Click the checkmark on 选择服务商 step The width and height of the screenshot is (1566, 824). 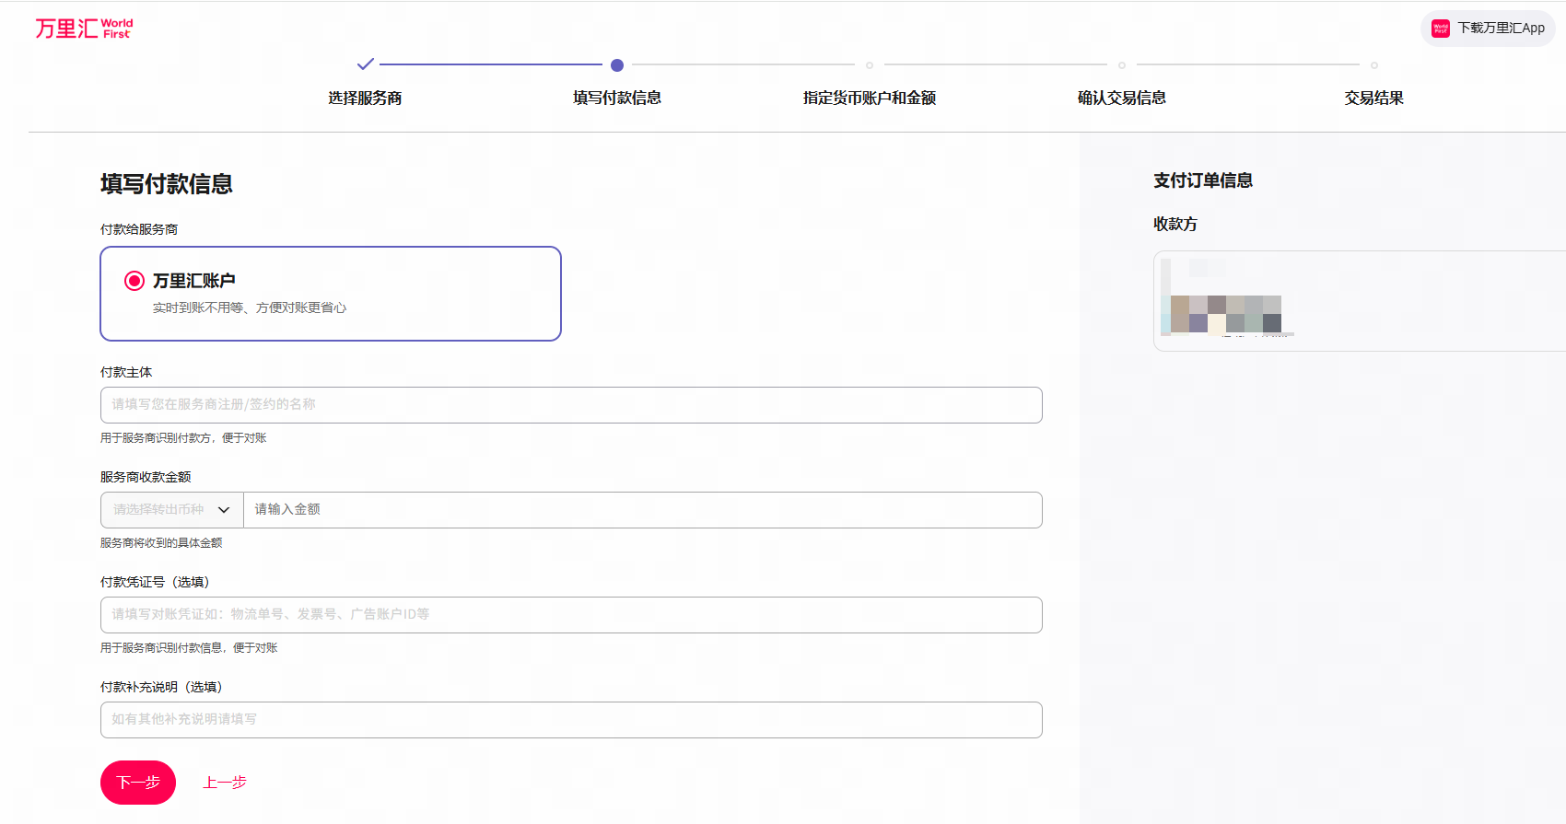point(366,64)
